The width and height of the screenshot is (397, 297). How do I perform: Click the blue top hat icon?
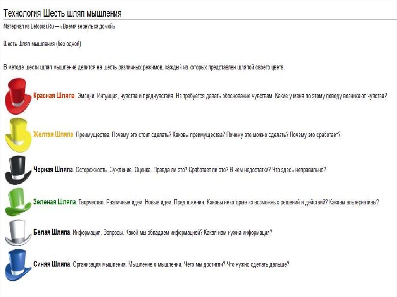click(18, 264)
